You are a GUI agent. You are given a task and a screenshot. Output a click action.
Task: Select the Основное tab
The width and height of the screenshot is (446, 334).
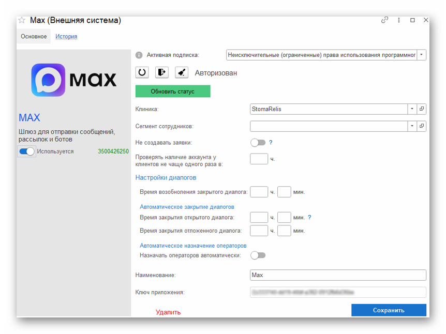click(x=34, y=37)
